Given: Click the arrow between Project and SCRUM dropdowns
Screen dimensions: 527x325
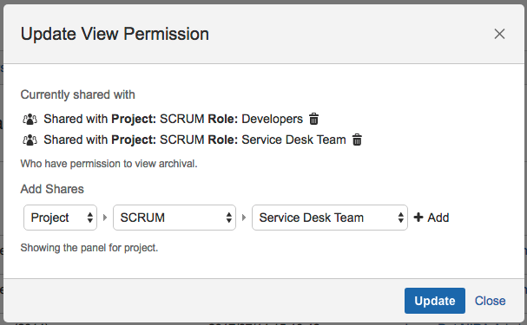Looking at the screenshot, I should pos(105,218).
